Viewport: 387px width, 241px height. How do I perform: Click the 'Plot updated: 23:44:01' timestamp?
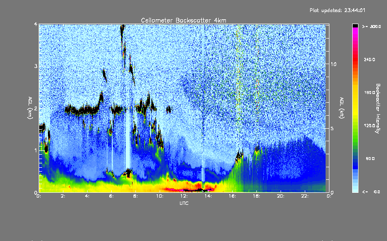337,10
